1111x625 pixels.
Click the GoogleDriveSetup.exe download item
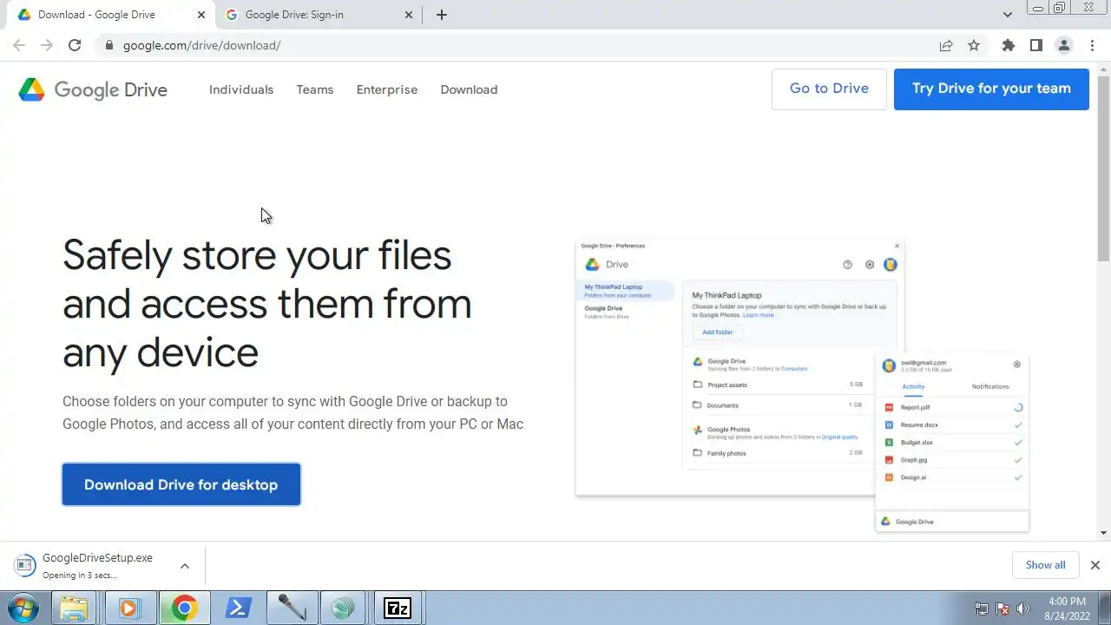point(102,565)
